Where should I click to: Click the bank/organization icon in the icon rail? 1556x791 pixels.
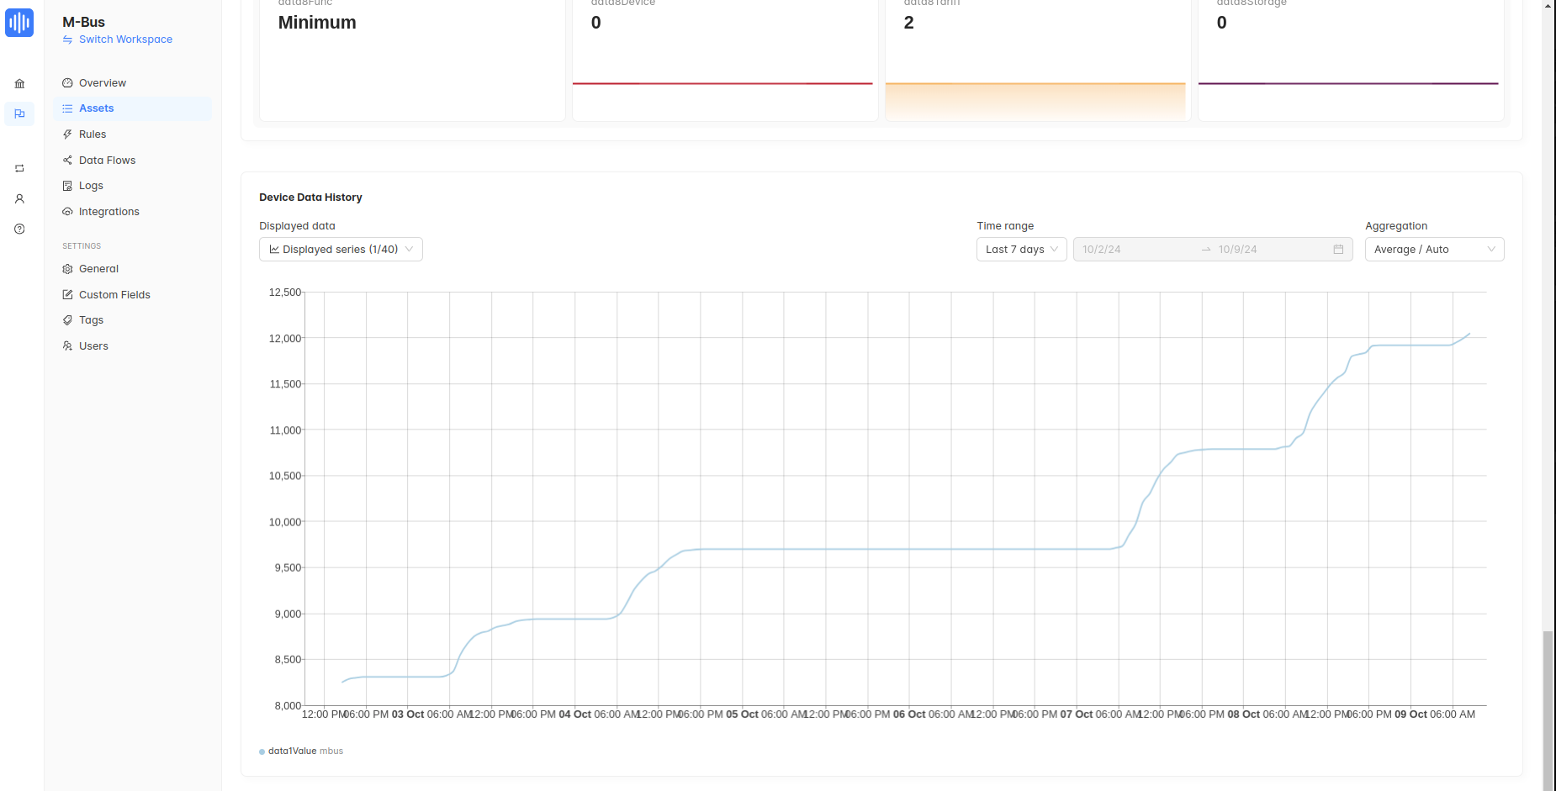[x=19, y=83]
